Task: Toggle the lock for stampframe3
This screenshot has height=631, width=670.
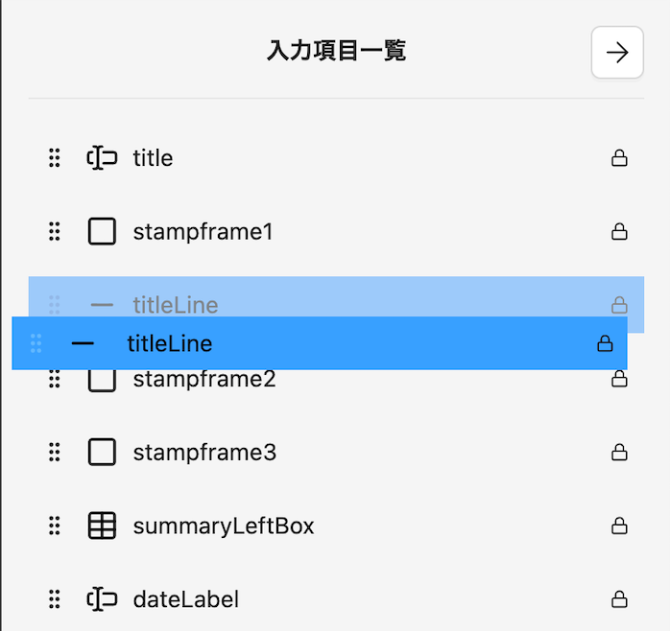Action: (x=619, y=452)
